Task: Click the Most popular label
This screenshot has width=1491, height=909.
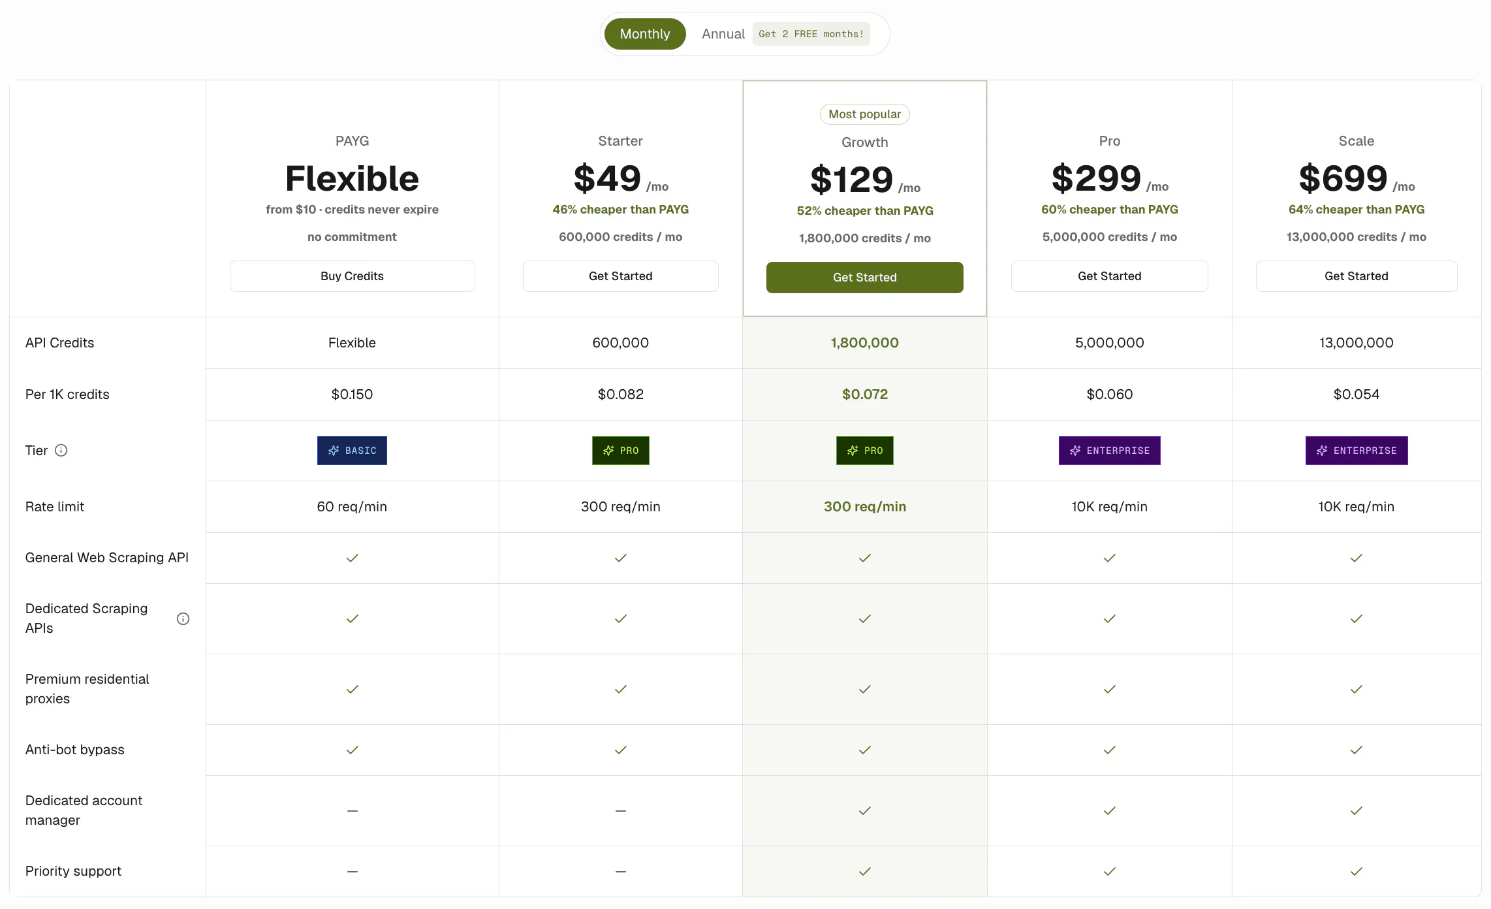Action: tap(864, 114)
